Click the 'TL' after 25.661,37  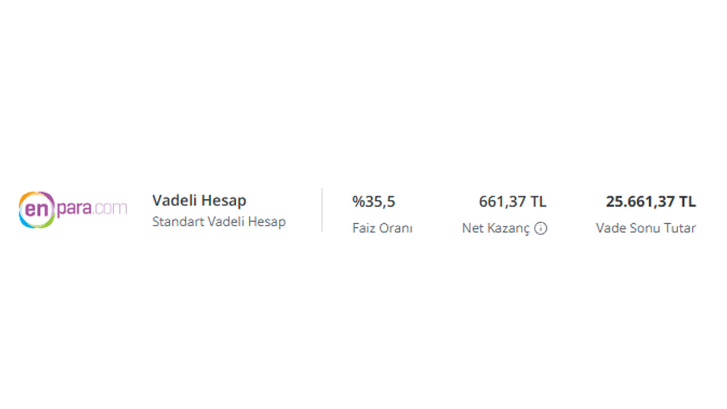[688, 202]
